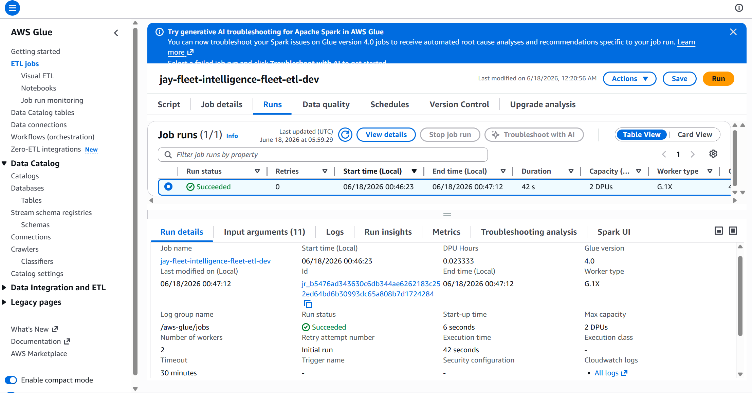The height and width of the screenshot is (393, 752).
Task: Open Job run monitoring in sidebar
Action: (52, 100)
